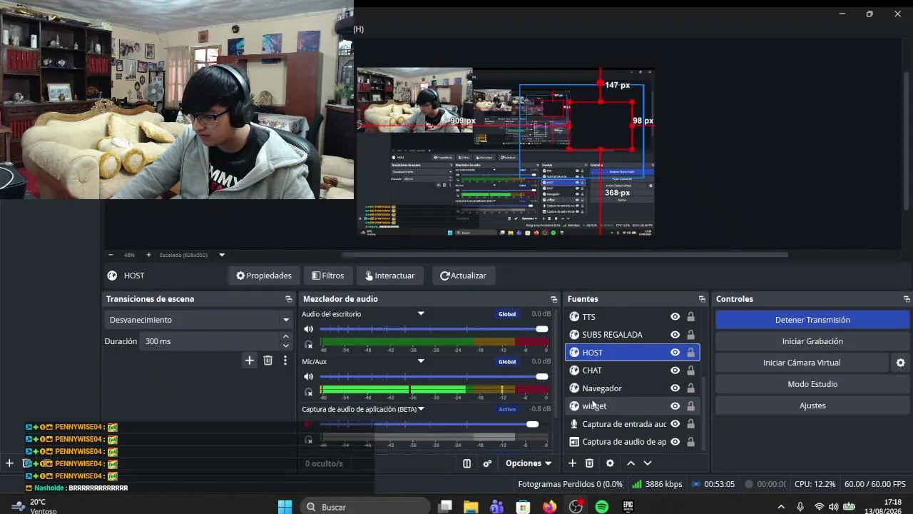This screenshot has height=514, width=913.
Task: Select Captura de entrada de audio source
Action: (632, 424)
